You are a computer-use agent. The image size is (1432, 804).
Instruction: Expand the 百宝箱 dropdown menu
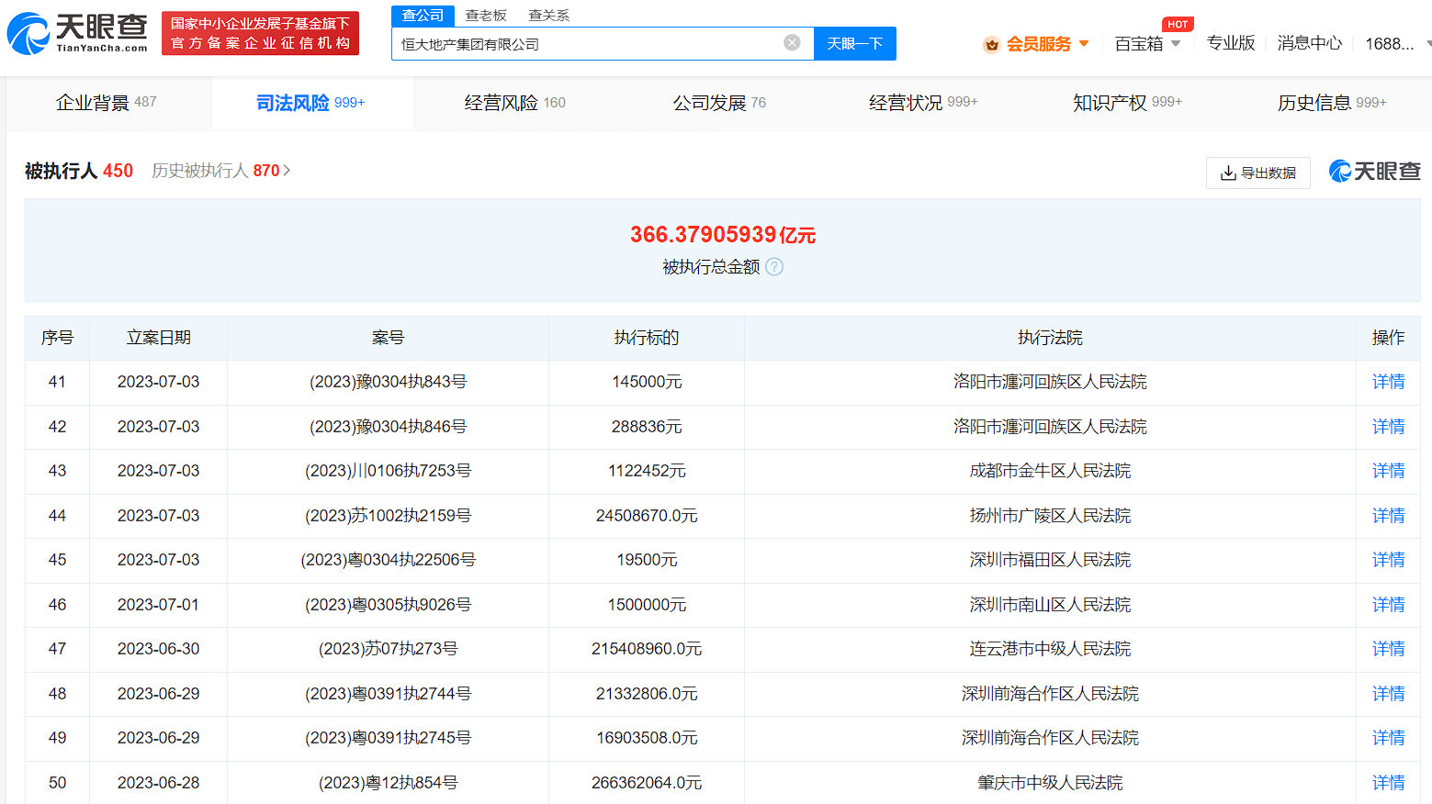point(1176,44)
